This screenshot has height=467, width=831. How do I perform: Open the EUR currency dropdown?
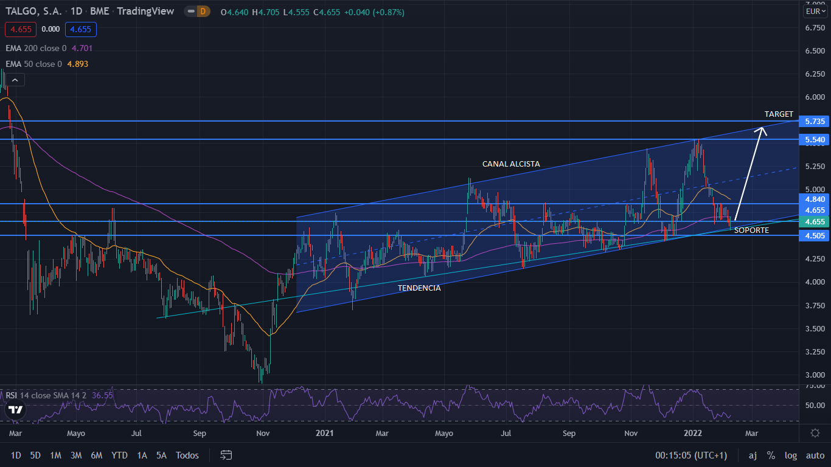[815, 12]
